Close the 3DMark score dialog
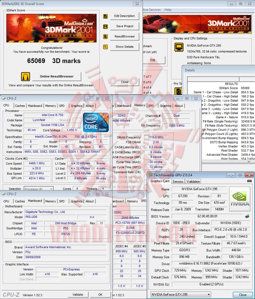Viewport: 255px width, 299px height. (x=125, y=82)
